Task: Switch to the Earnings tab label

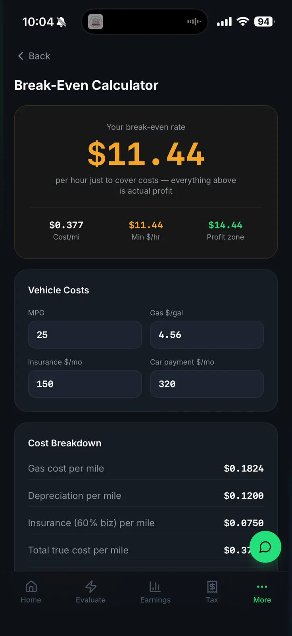Action: (x=155, y=600)
